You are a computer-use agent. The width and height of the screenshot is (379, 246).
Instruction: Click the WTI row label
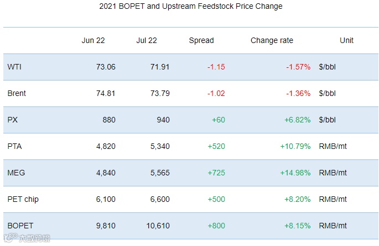point(14,67)
